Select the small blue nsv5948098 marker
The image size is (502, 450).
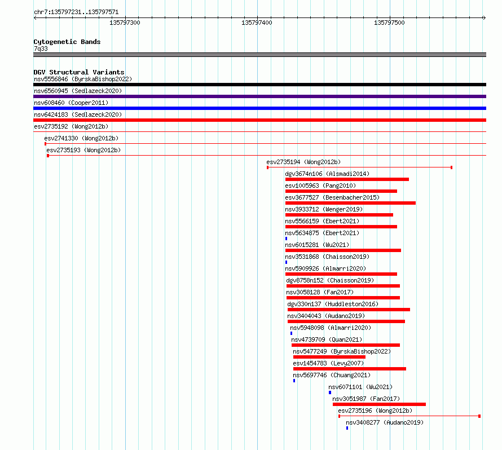(x=292, y=333)
